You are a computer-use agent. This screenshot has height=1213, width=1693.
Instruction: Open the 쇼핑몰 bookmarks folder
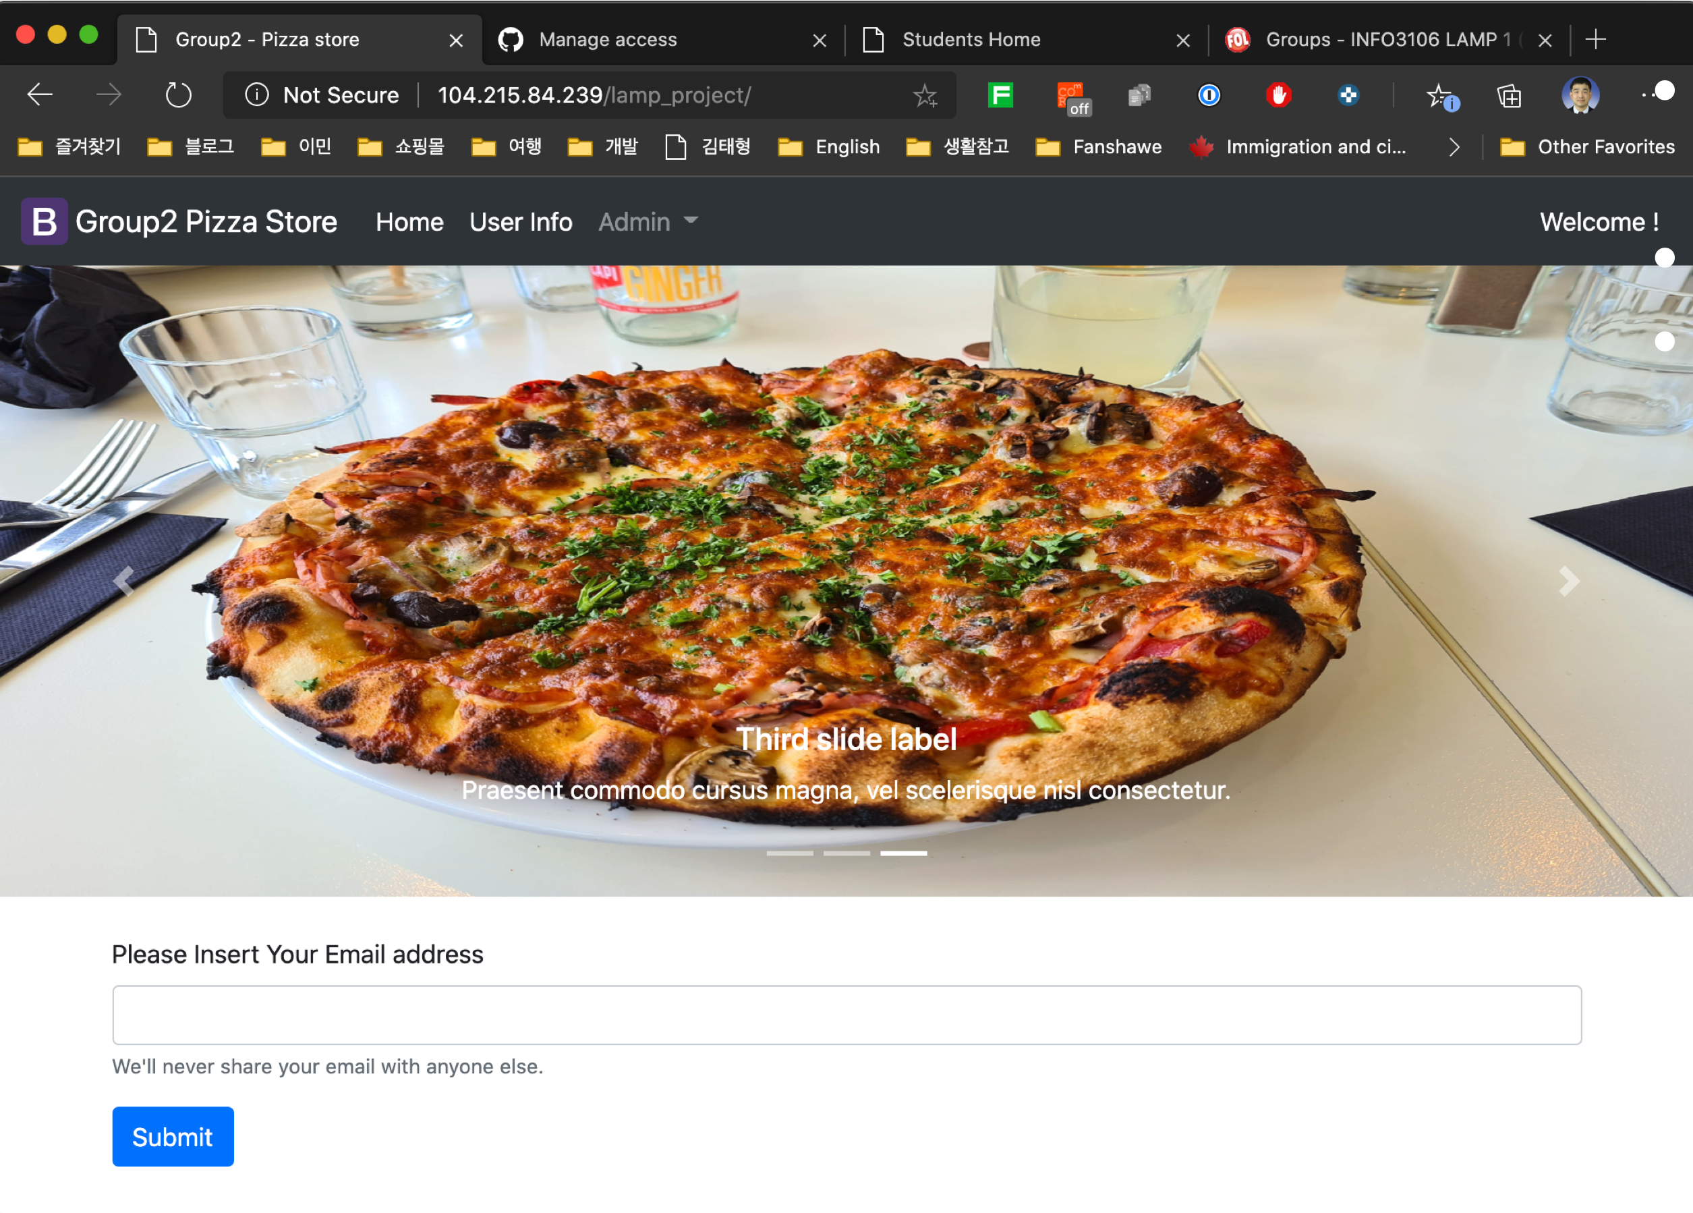click(401, 147)
